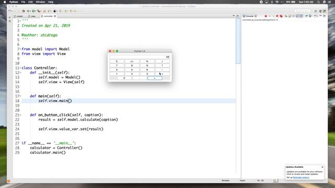Click the Terminate button in Console
335x188 pixels.
pos(266,16)
